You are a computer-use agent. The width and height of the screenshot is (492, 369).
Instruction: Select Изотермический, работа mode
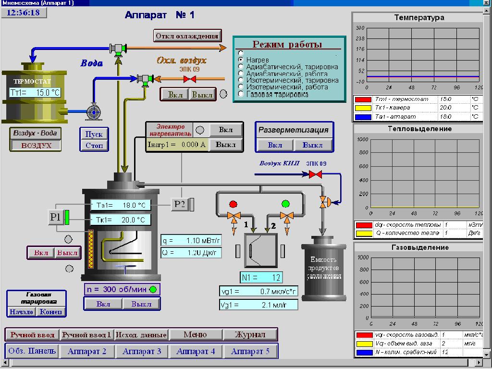click(241, 87)
